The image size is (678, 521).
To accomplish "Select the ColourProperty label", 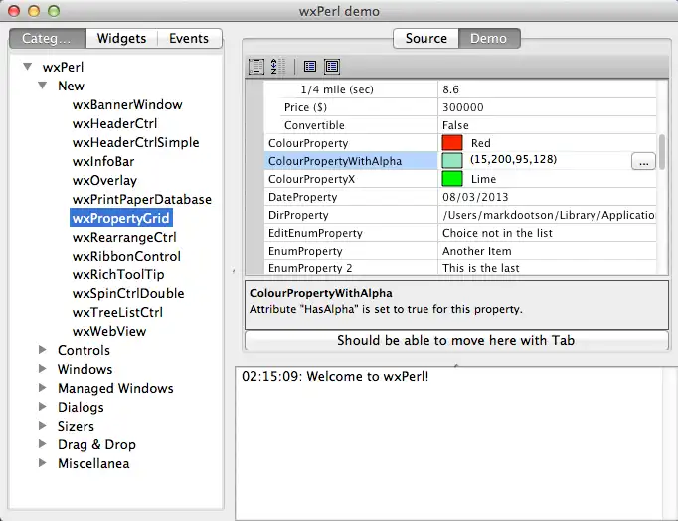I will click(308, 143).
